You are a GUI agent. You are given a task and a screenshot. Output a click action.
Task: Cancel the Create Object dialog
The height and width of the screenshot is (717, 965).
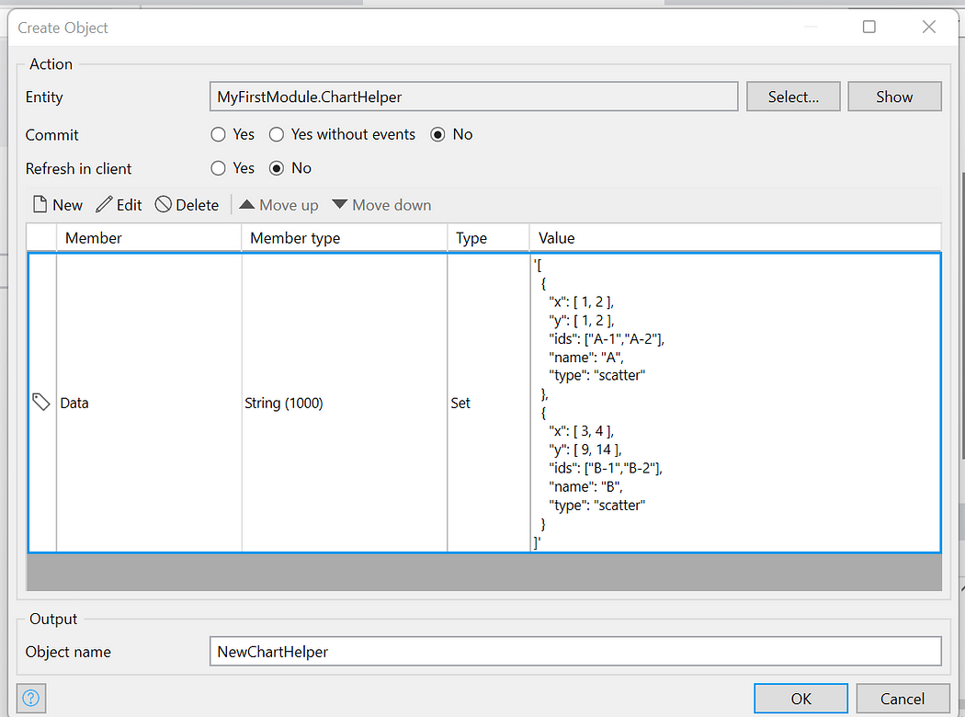click(902, 699)
